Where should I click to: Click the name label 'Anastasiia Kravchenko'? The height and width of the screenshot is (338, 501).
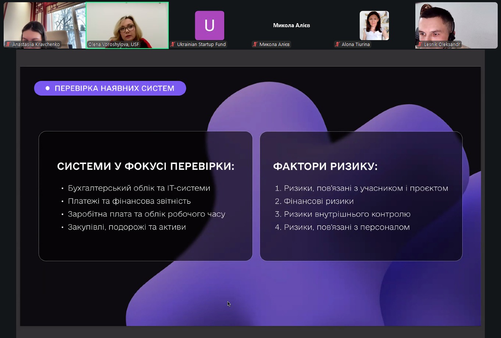coord(36,45)
